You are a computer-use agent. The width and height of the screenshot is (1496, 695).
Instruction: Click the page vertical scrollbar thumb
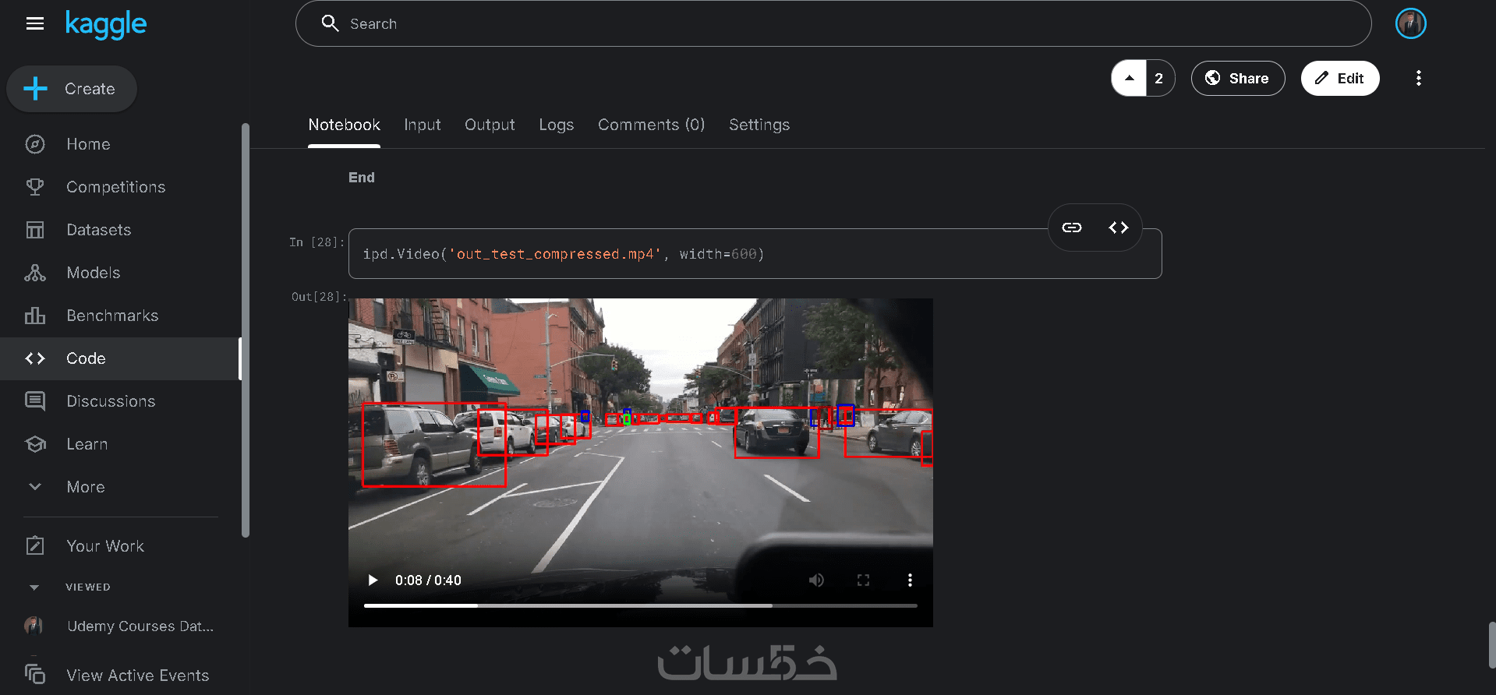[x=1491, y=644]
